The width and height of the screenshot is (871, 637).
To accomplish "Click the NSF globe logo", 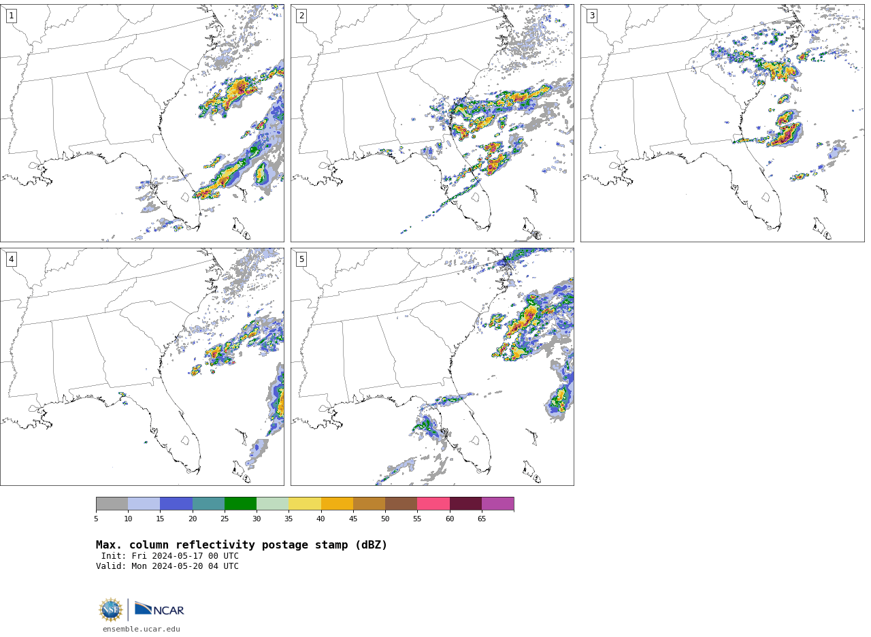I will [111, 609].
